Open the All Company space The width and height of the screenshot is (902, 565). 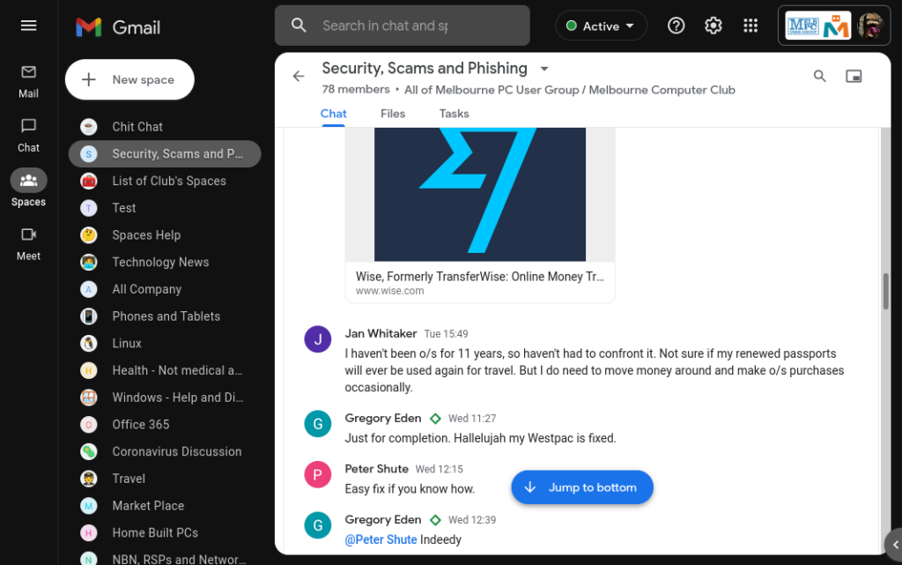pos(165,289)
